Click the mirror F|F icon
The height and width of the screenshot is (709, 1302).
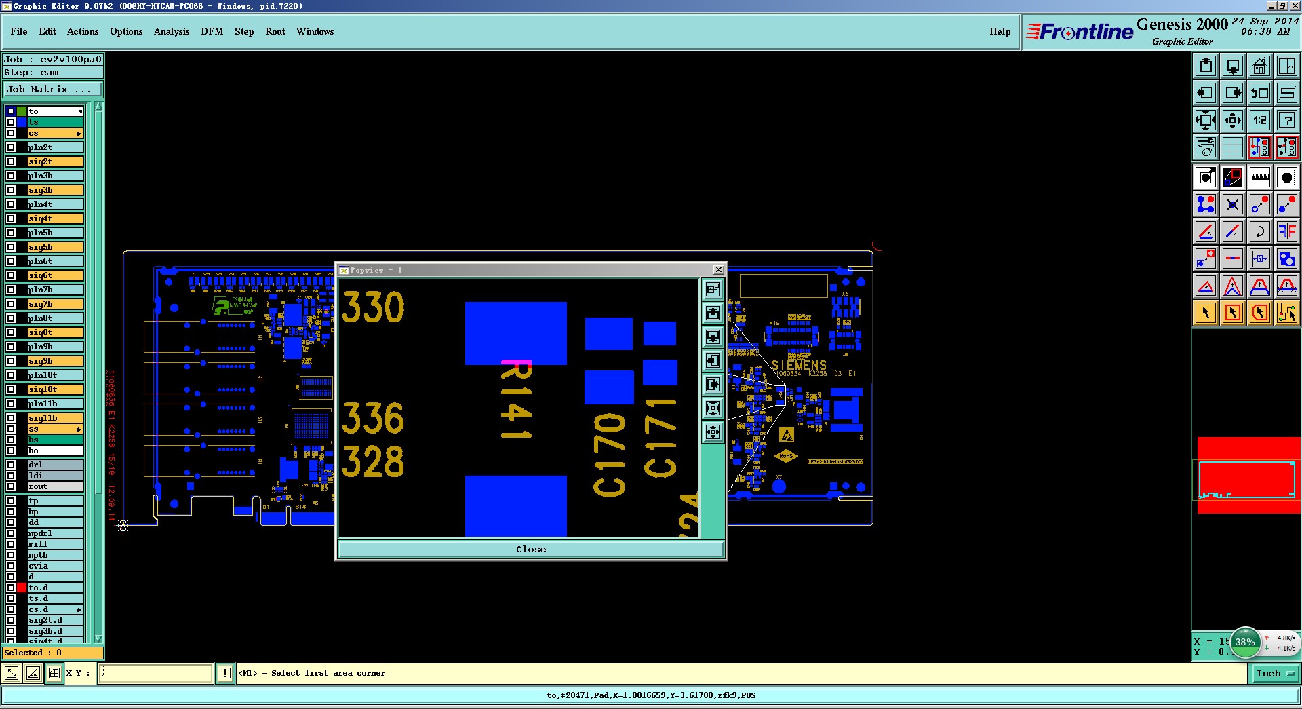pos(1287,231)
